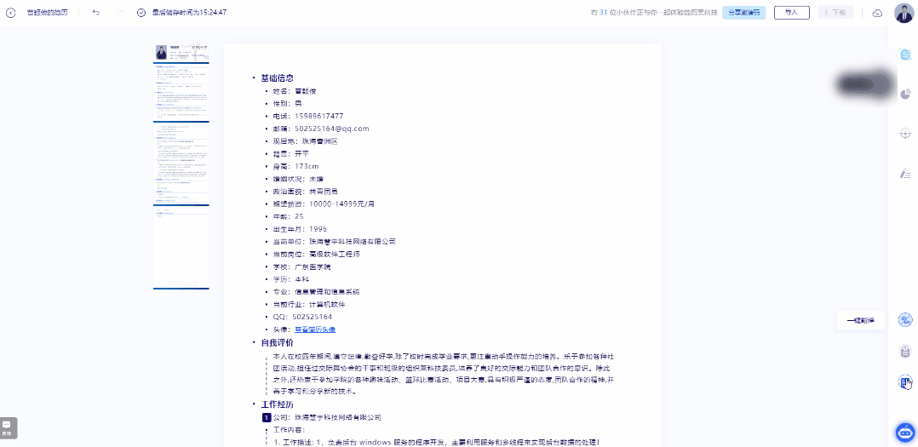Open the feedback chat icon at bottom left
Viewport: 918px width, 447px height.
pos(9,428)
